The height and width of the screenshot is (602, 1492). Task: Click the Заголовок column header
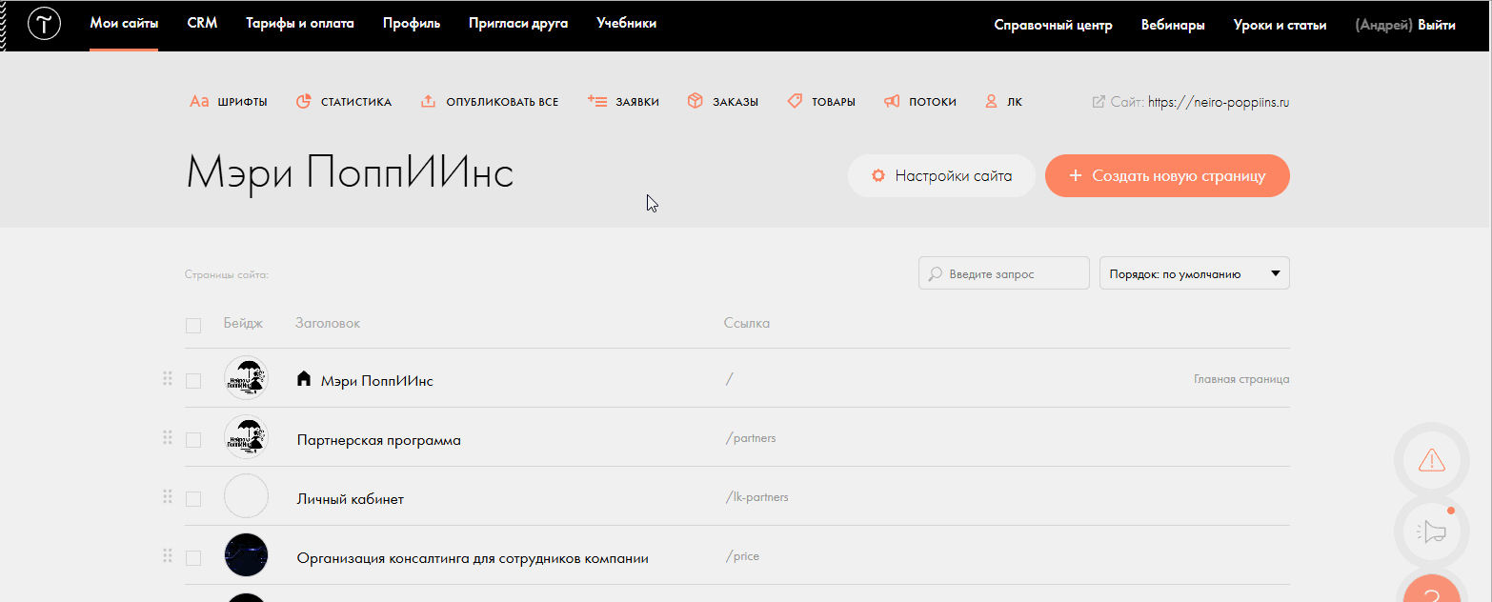pos(328,323)
